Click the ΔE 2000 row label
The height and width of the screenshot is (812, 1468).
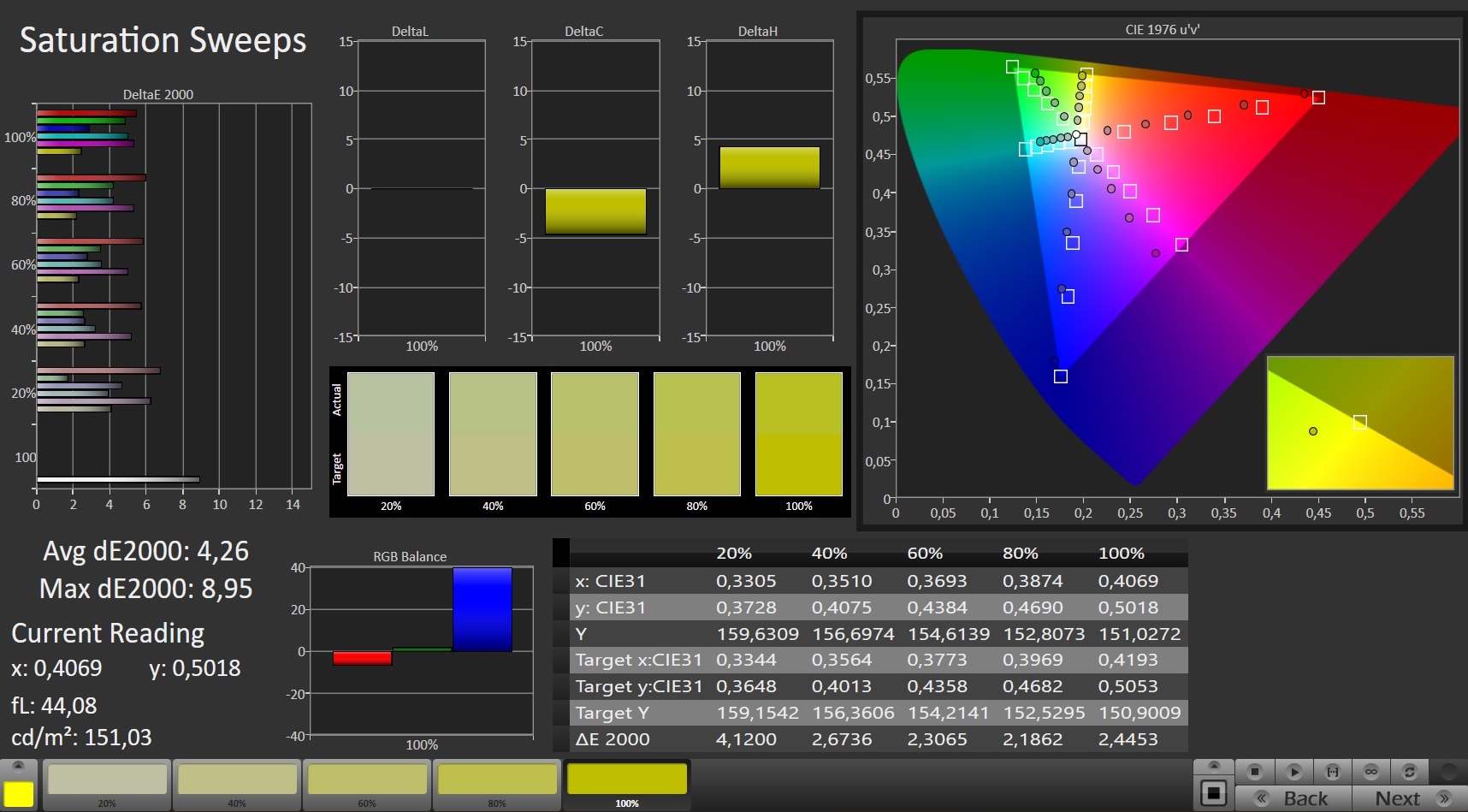click(x=613, y=739)
